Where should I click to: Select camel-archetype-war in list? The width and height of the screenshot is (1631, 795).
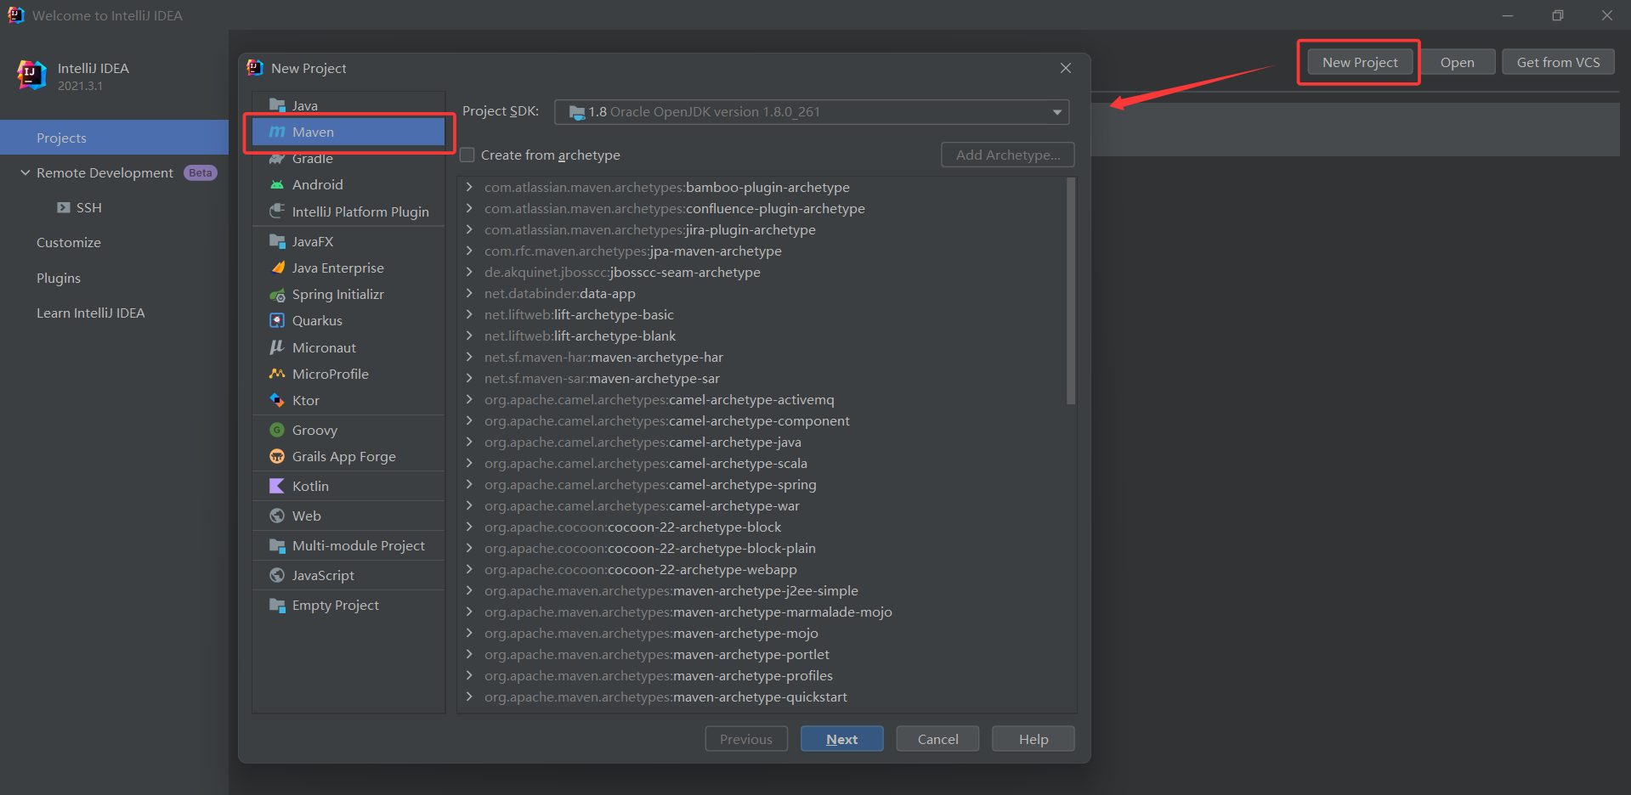[x=642, y=505]
